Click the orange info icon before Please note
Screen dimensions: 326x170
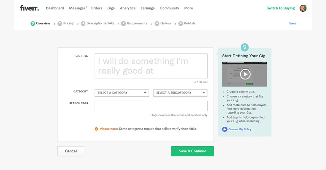point(96,129)
